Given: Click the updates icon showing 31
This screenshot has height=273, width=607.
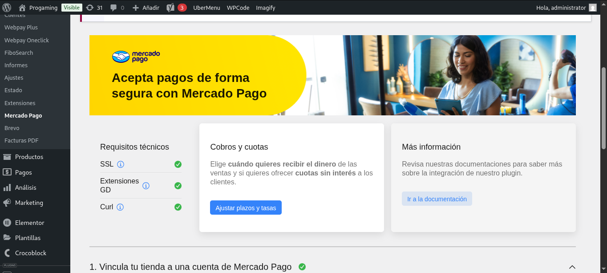Looking at the screenshot, I should (90, 8).
